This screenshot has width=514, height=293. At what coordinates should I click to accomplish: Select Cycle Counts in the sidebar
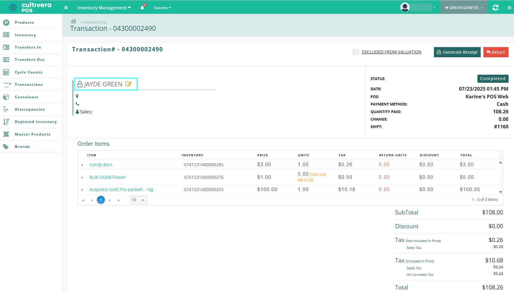(29, 72)
